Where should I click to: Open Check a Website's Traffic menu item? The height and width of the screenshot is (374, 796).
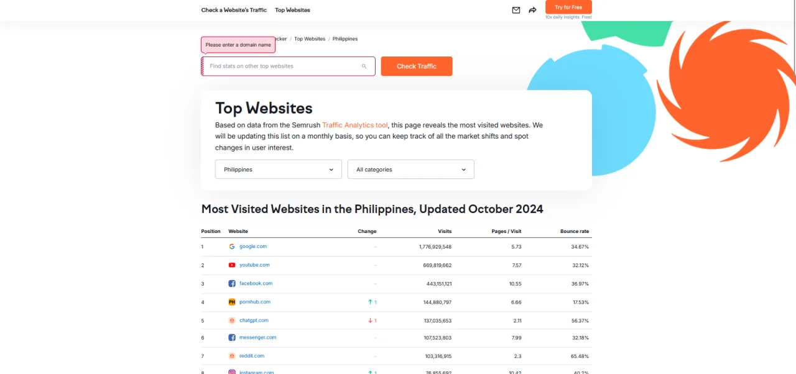click(x=234, y=10)
